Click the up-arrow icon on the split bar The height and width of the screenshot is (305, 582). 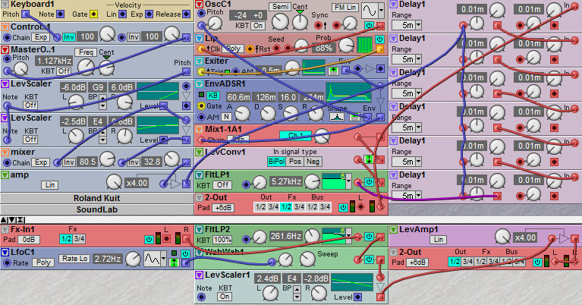4,220
